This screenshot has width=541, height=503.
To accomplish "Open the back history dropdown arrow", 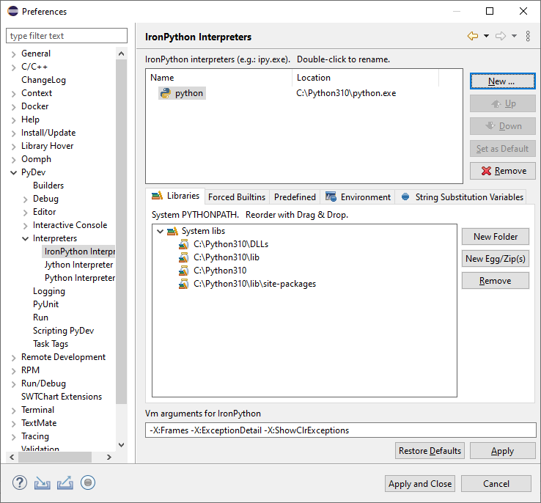I will tap(486, 37).
